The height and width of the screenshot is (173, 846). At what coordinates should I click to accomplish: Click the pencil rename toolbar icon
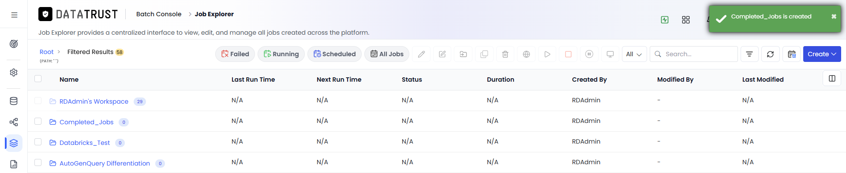point(421,54)
